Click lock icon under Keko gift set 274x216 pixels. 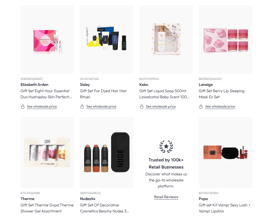tap(142, 106)
